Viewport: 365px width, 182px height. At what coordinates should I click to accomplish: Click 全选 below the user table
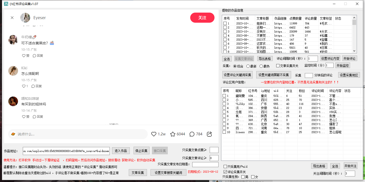335,166
